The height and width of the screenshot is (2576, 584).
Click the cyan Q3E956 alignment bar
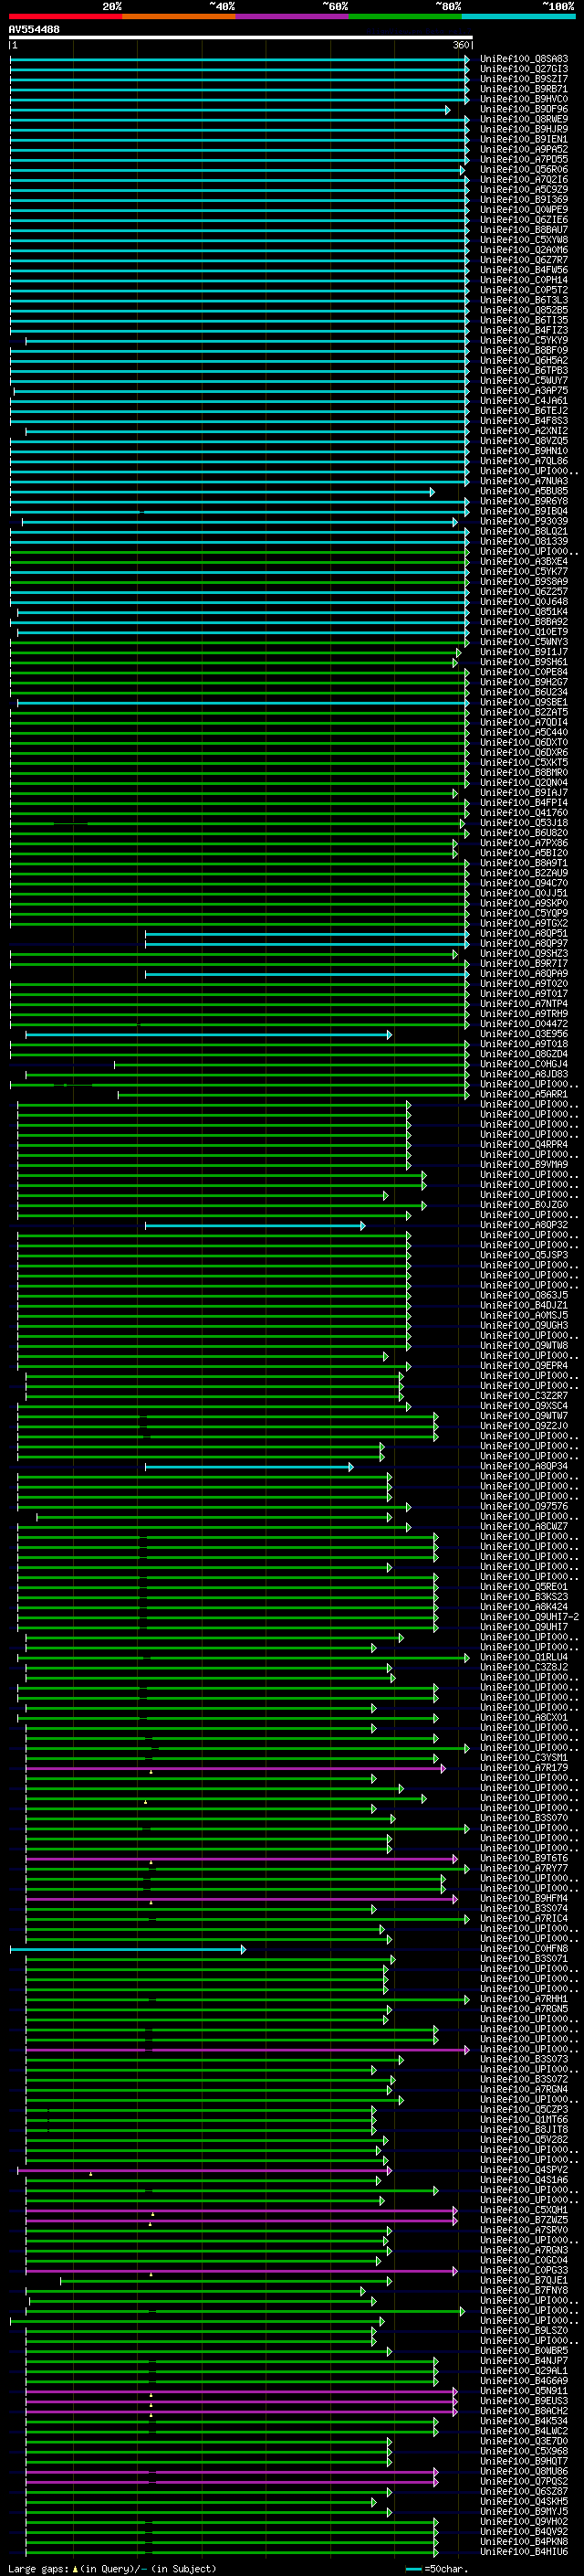click(x=209, y=1034)
